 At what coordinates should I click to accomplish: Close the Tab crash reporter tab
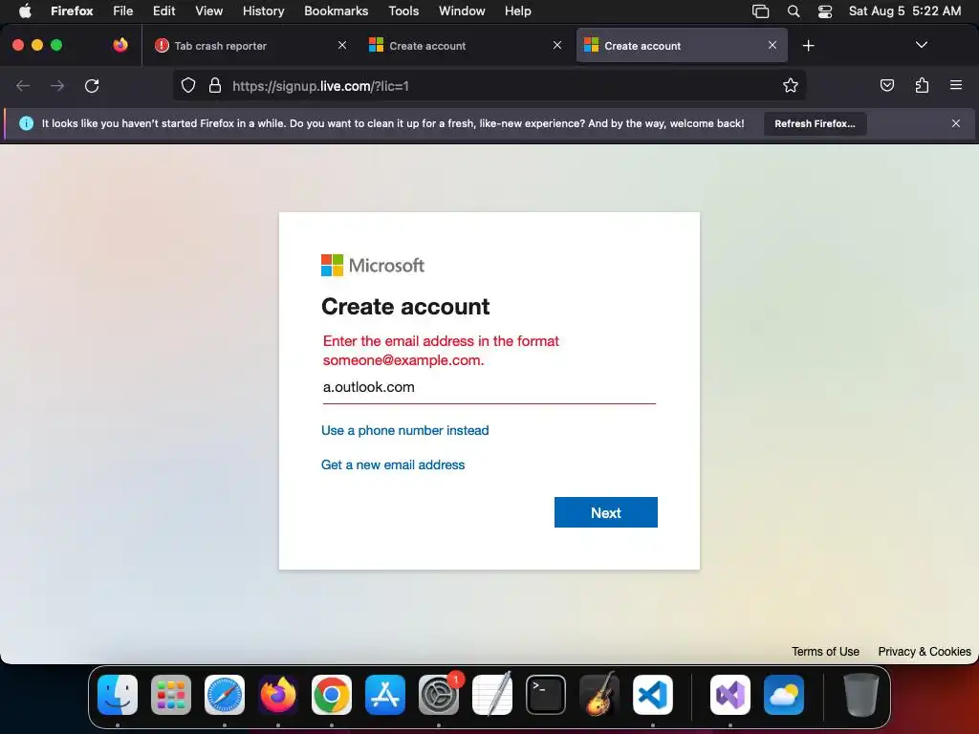click(342, 45)
